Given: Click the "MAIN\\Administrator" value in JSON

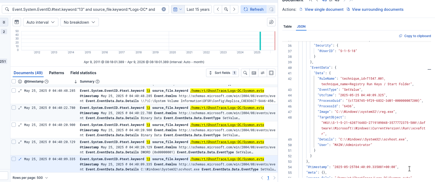Looking at the screenshot, I should 352,145.
